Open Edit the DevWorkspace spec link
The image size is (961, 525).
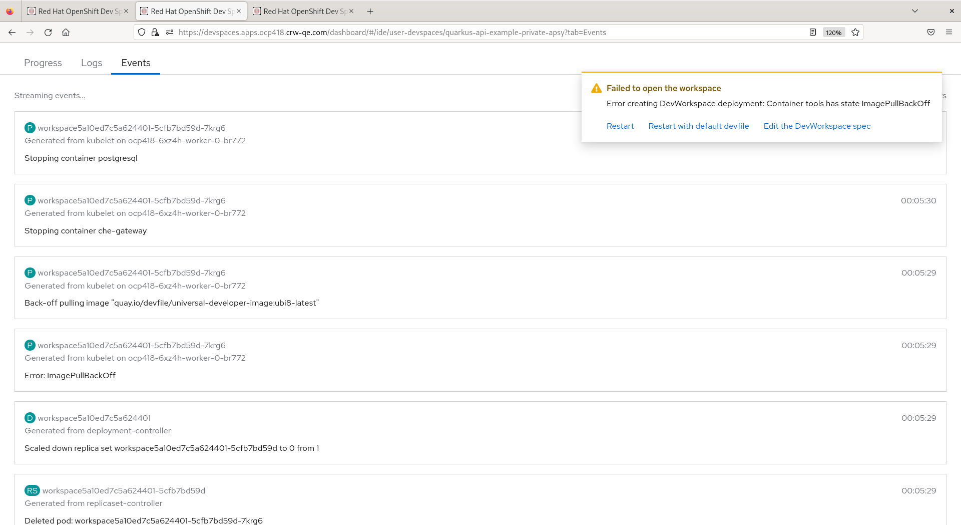click(x=817, y=126)
